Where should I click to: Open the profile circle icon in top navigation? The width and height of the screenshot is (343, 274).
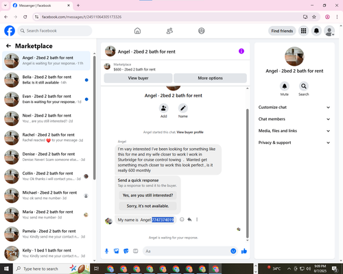(202, 31)
